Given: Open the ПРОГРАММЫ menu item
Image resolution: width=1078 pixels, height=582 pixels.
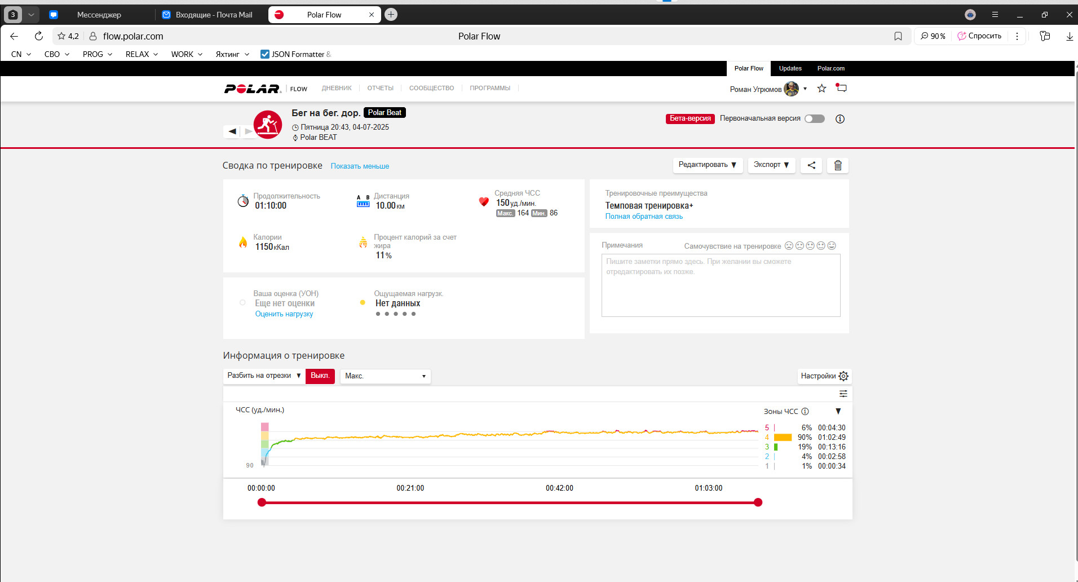Looking at the screenshot, I should [x=490, y=89].
